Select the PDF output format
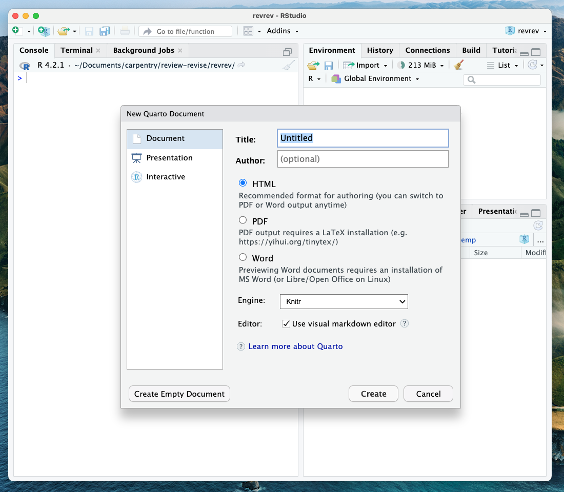This screenshot has height=492, width=564. (x=243, y=220)
